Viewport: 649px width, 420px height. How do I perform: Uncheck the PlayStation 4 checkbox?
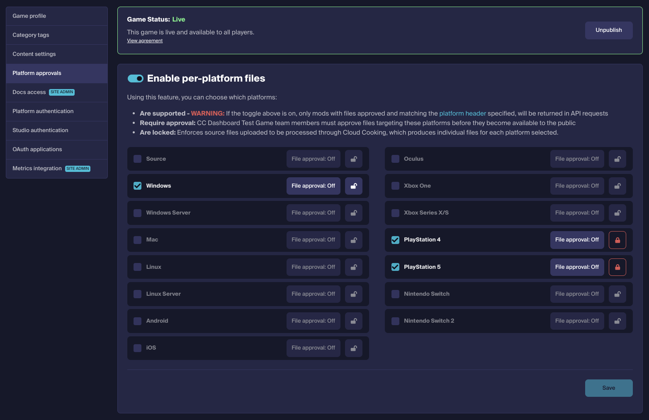396,240
